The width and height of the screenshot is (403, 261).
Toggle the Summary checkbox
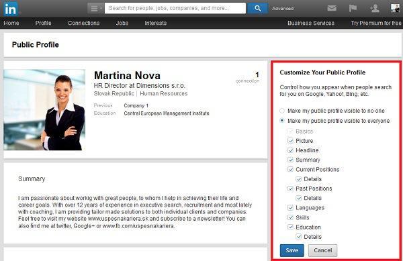click(x=290, y=160)
